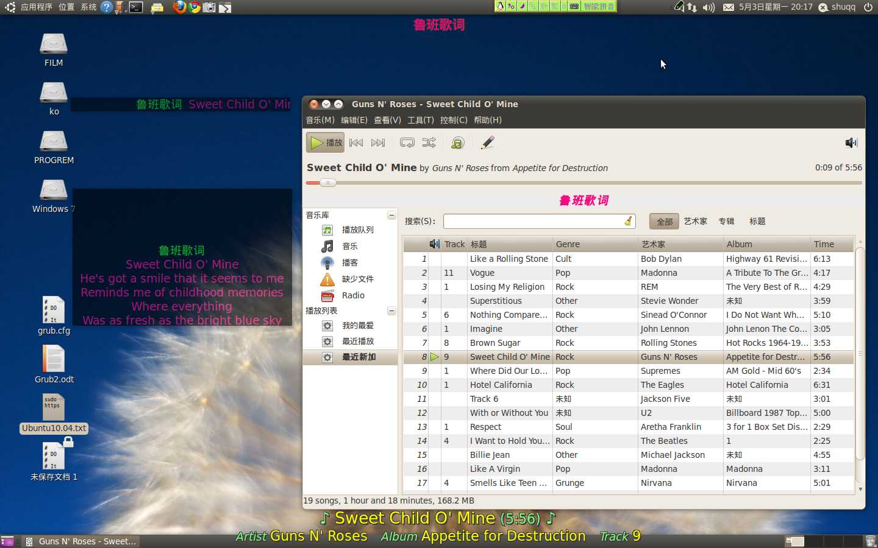Select the 标题 search filter
Screen dimensions: 878x548
click(x=757, y=222)
